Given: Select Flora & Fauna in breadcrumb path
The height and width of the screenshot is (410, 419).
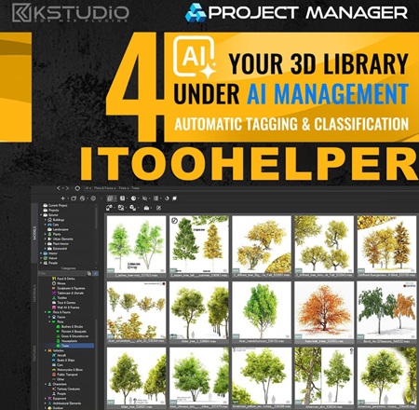Looking at the screenshot, I should 103,188.
